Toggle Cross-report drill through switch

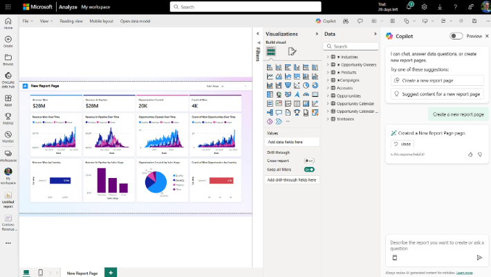[309, 161]
